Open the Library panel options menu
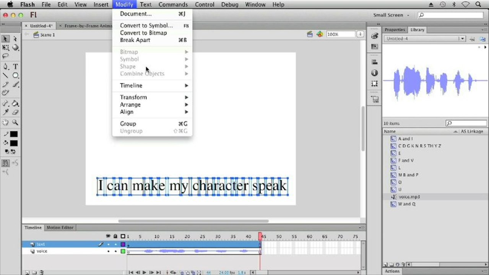The width and height of the screenshot is (489, 275). point(484,30)
